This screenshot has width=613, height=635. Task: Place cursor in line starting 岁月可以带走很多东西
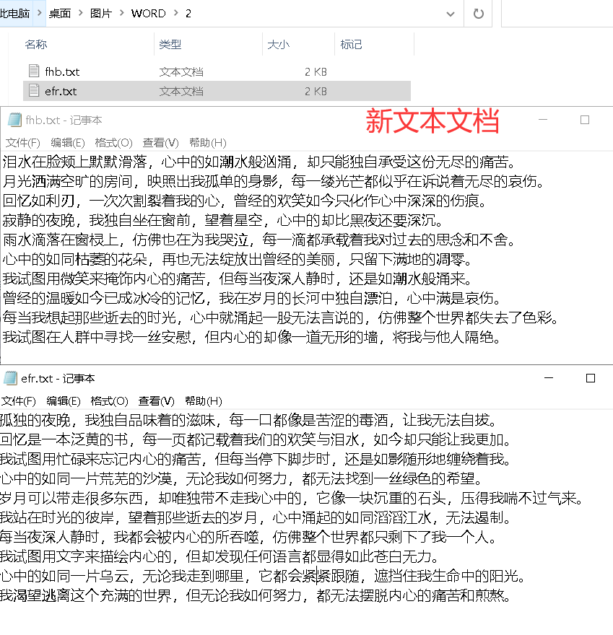pyautogui.click(x=292, y=498)
